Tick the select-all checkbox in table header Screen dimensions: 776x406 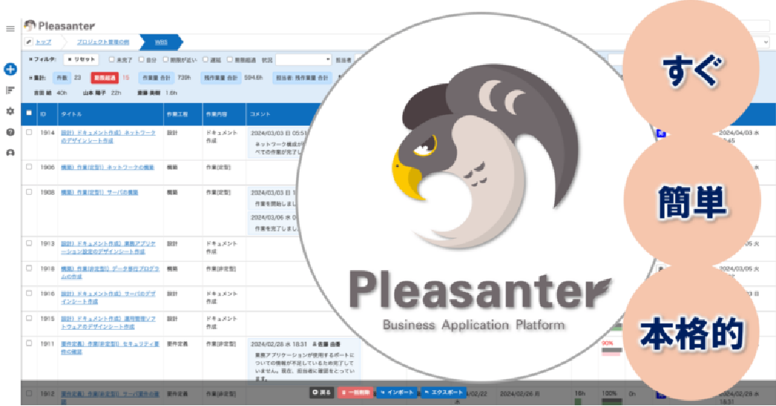pyautogui.click(x=28, y=113)
